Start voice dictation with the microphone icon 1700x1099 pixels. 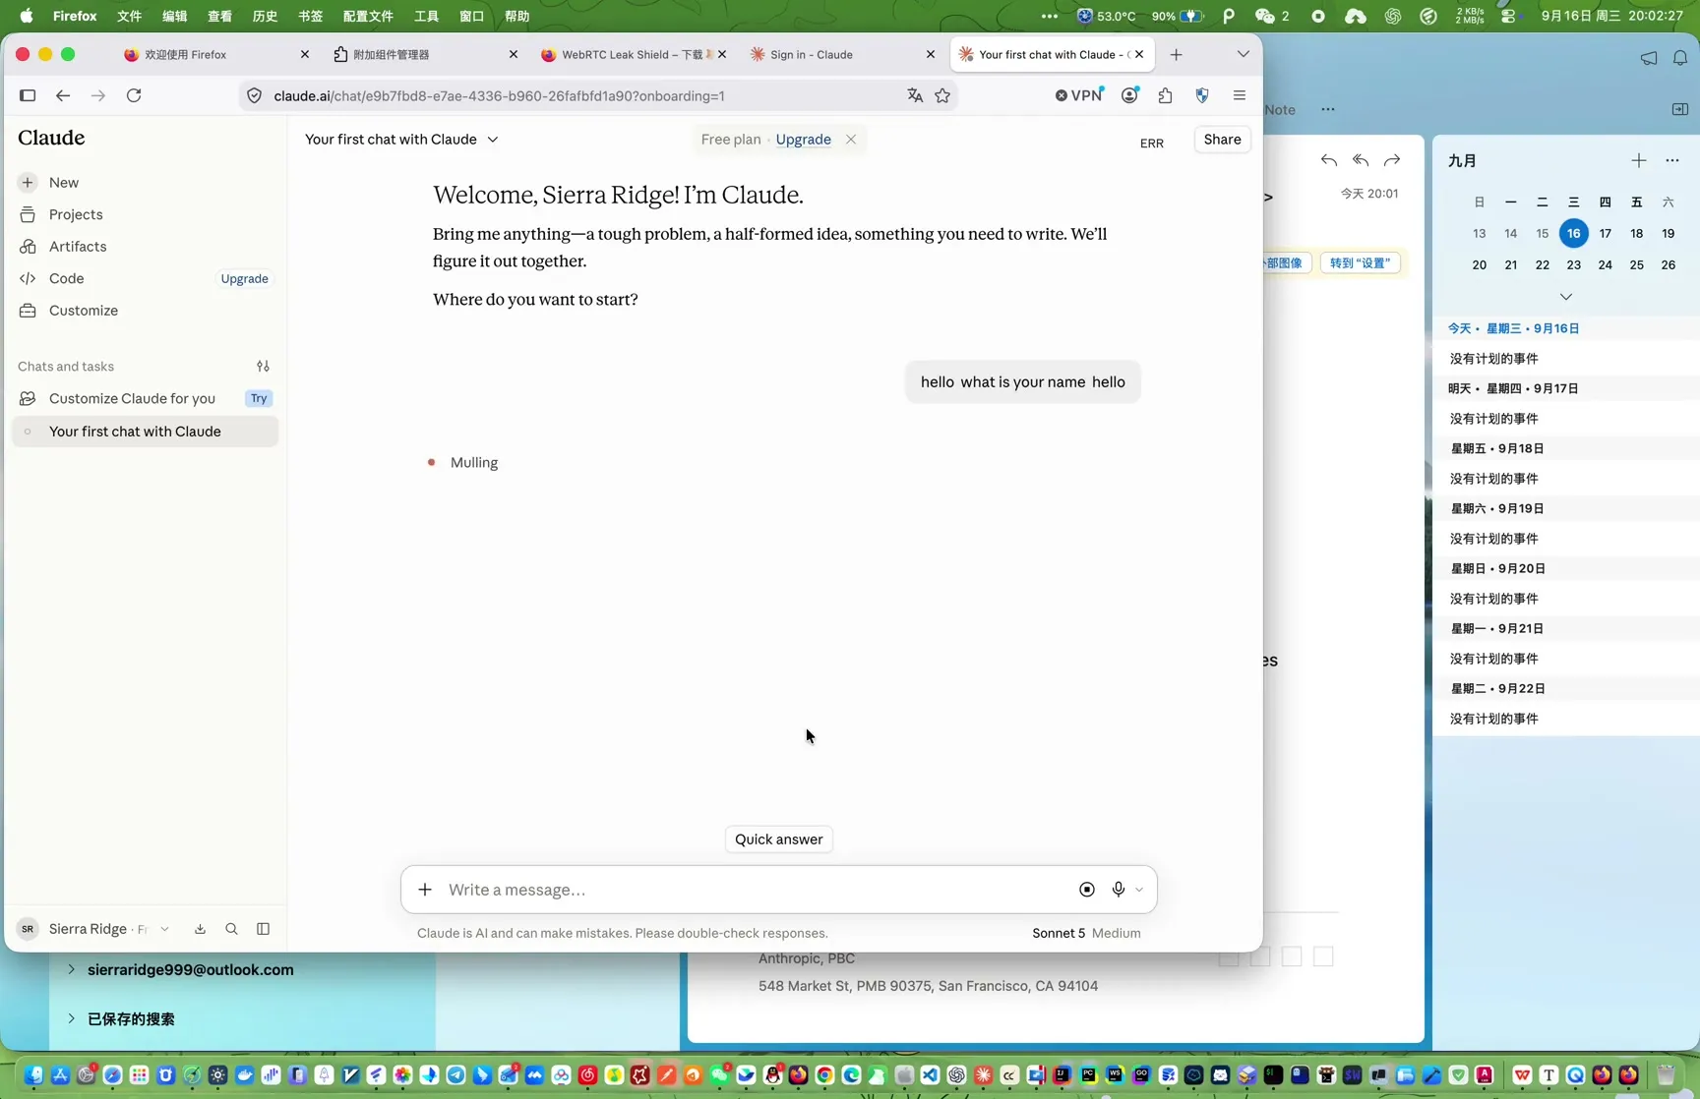(1119, 890)
